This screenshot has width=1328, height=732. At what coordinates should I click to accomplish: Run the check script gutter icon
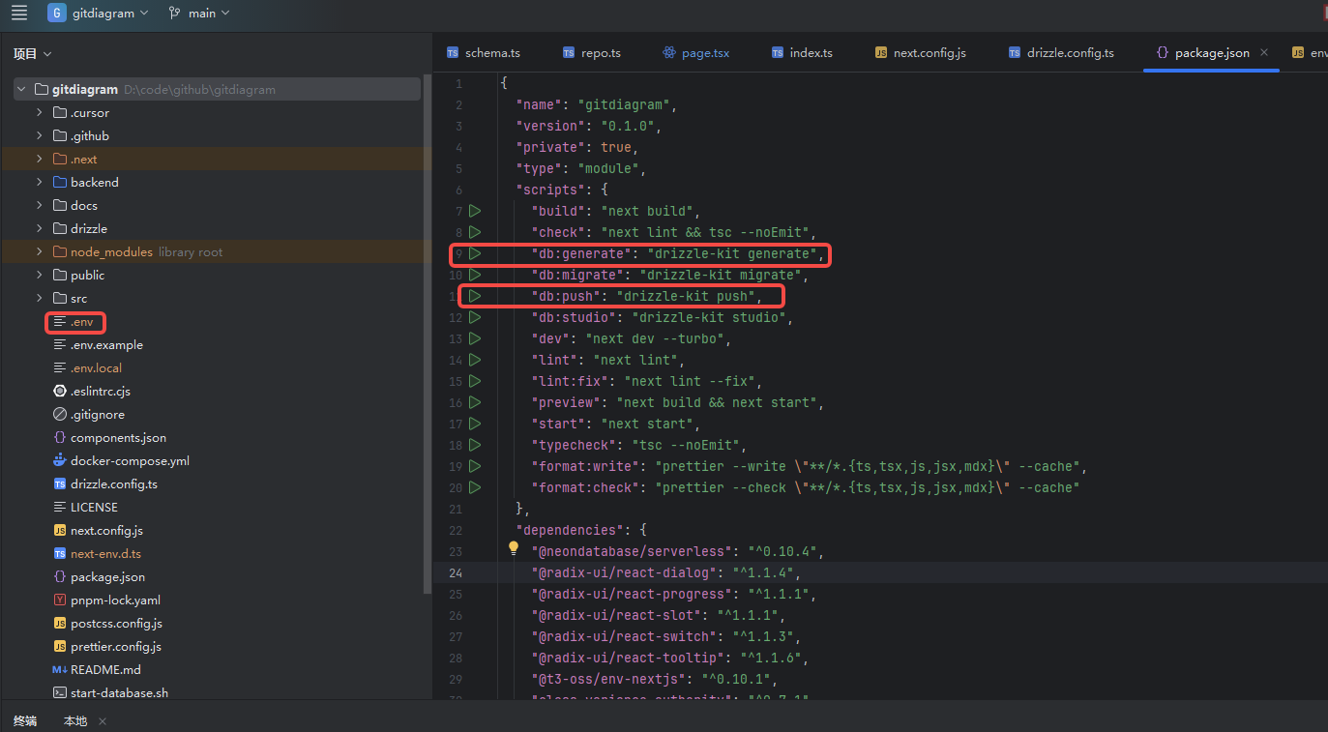pos(475,232)
